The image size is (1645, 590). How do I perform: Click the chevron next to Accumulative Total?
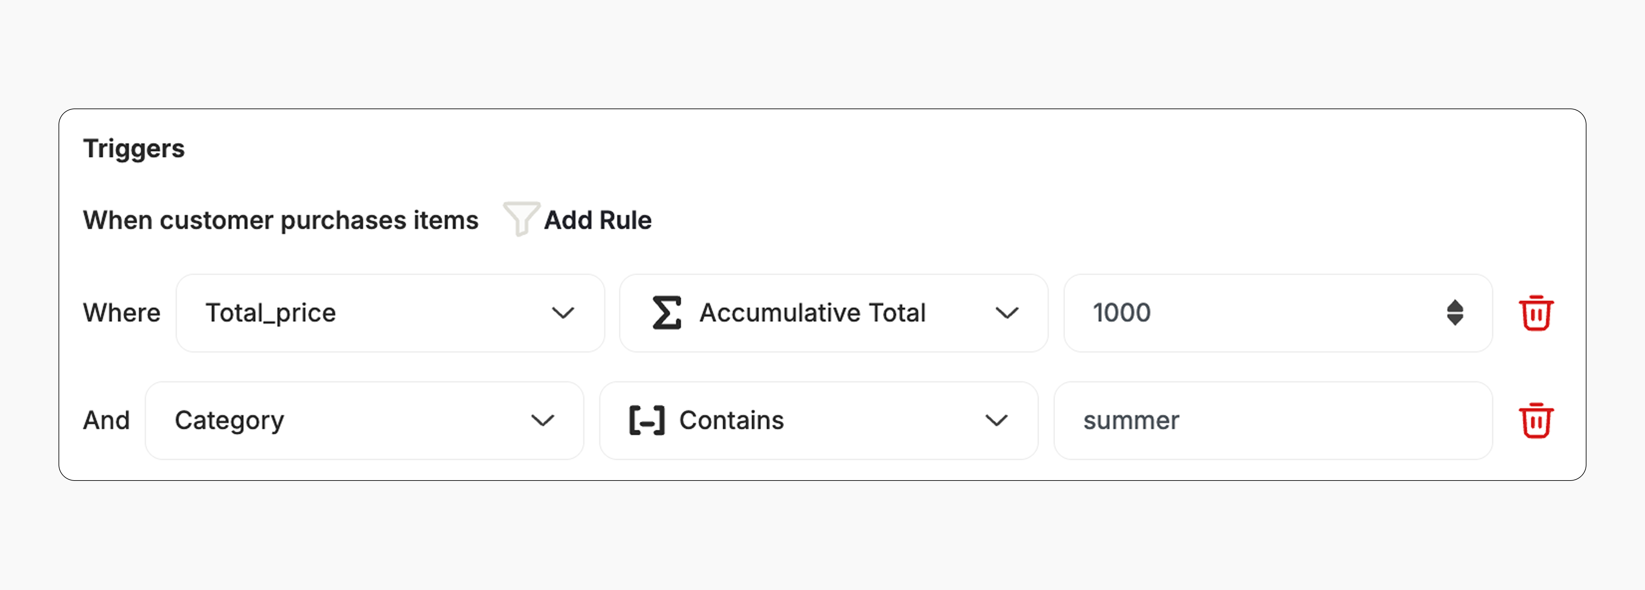coord(1006,313)
